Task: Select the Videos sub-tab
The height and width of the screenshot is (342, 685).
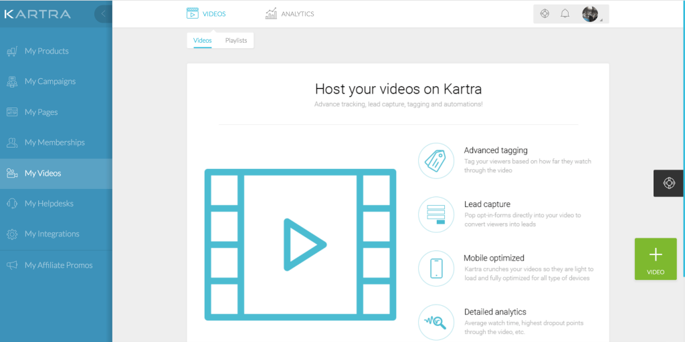Action: tap(202, 41)
